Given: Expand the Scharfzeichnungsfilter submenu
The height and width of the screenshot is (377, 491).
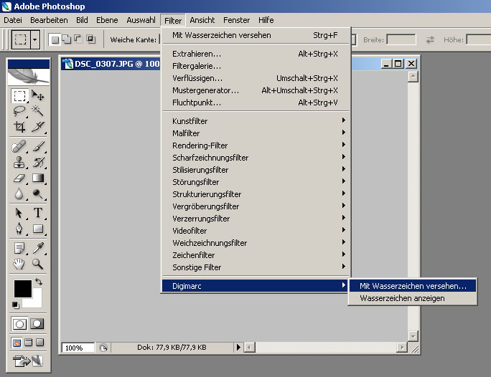Looking at the screenshot, I should pos(256,157).
